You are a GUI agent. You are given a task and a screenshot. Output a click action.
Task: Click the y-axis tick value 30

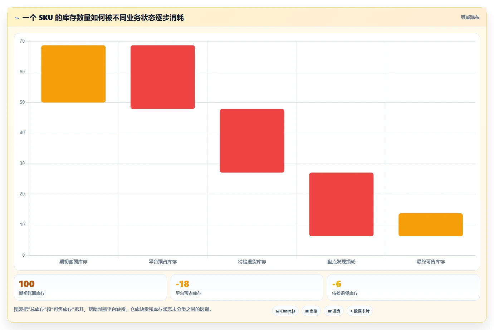[x=22, y=164]
